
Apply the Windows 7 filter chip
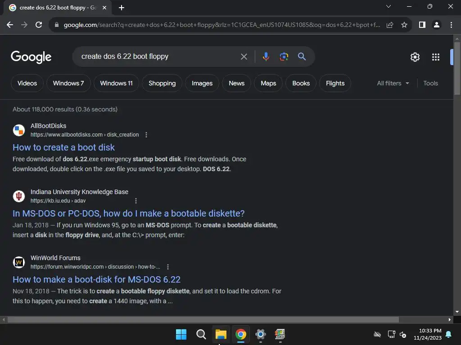(x=68, y=83)
